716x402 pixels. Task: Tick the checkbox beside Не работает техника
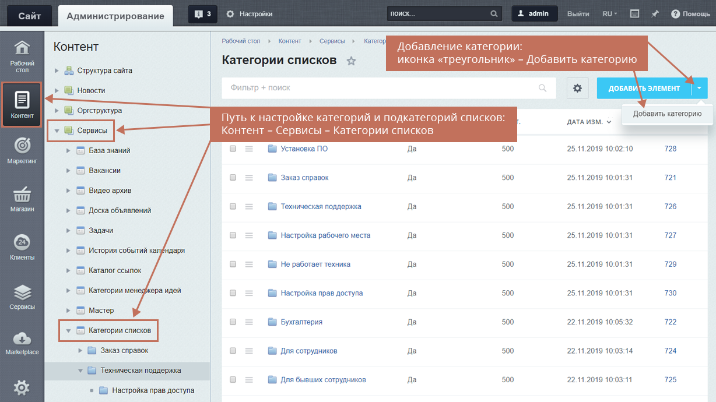point(233,265)
